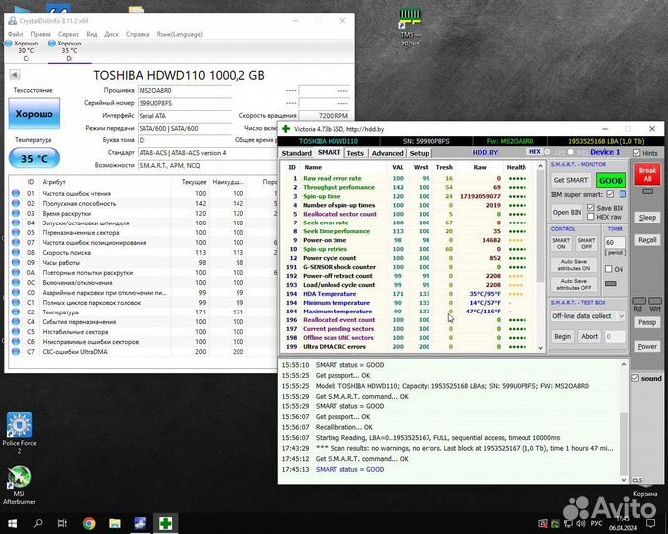Viewport: 668px width, 534px height.
Task: Go to previous disk arrow in CrystalDiskInfo
Action: (x=15, y=75)
